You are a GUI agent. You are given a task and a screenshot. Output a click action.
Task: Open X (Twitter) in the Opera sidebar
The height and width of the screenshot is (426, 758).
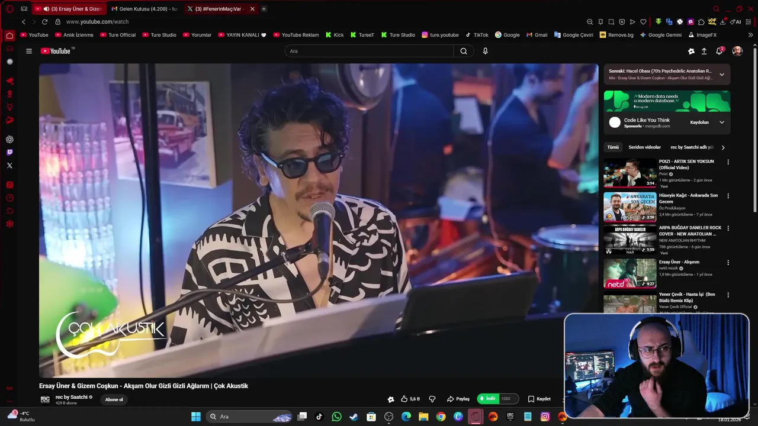[9, 166]
